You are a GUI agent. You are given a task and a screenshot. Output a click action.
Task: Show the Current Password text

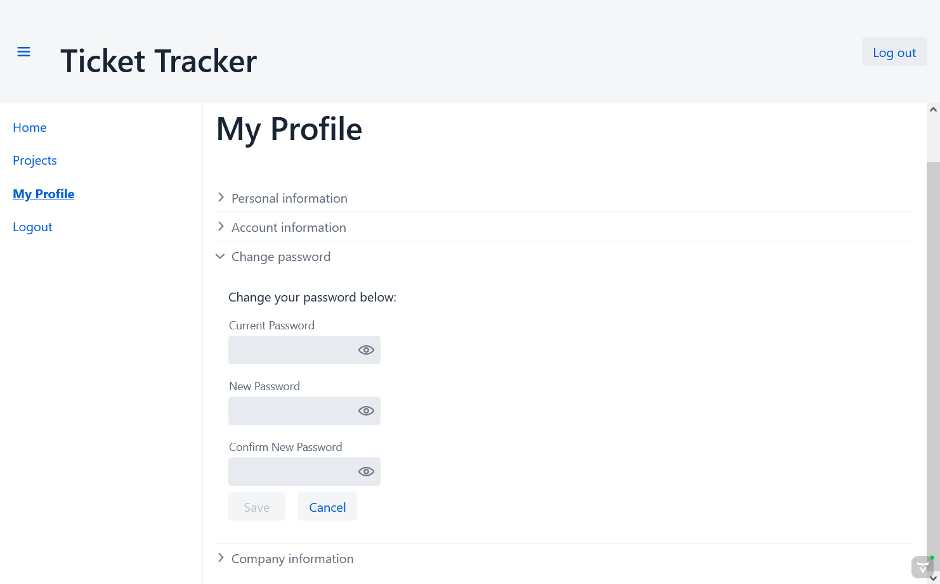366,350
